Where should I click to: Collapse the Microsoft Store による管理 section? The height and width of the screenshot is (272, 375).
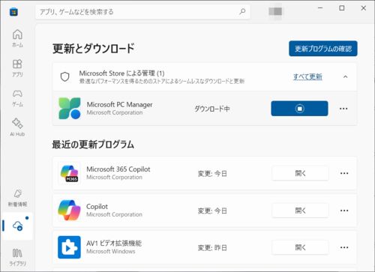click(x=346, y=77)
